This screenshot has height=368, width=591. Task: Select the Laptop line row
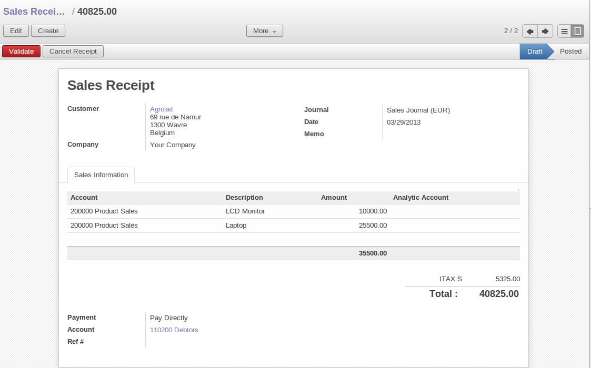point(236,226)
